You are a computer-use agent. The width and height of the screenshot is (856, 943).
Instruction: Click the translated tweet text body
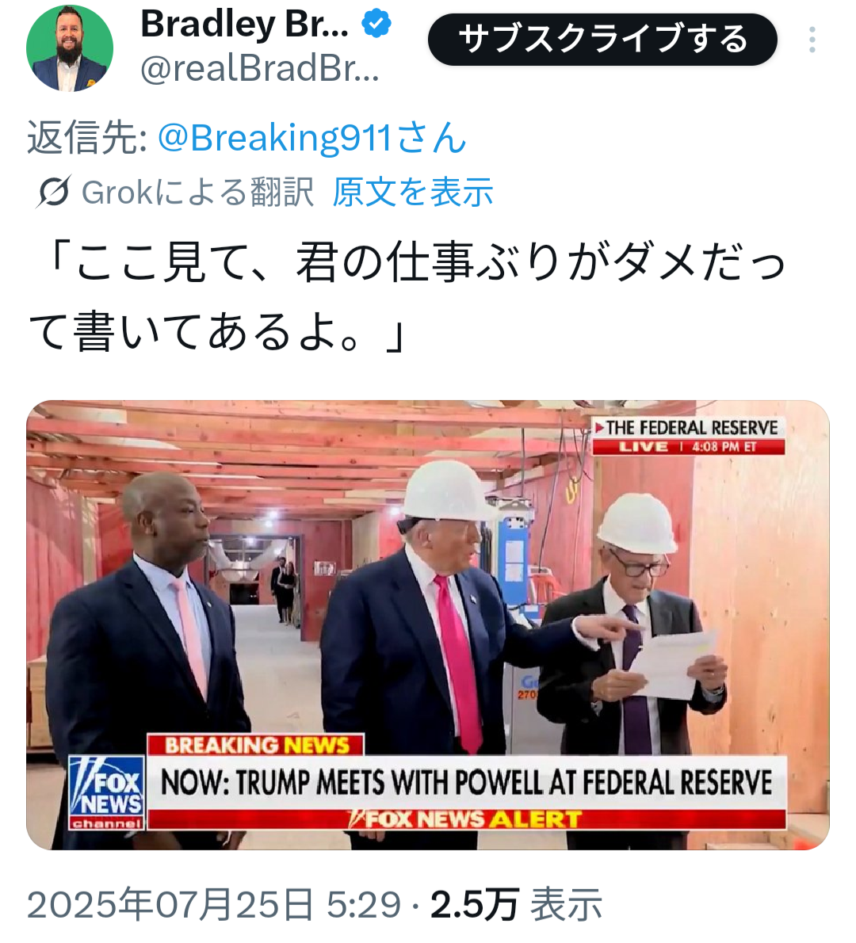tap(407, 297)
